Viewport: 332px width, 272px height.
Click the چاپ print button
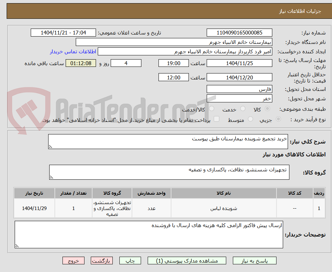pyautogui.click(x=130, y=261)
